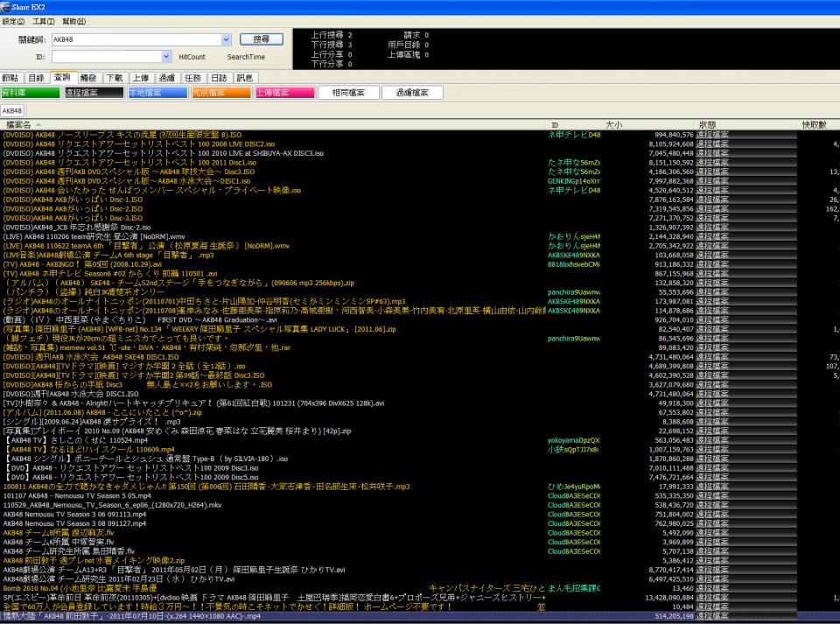The image size is (840, 624).
Task: Open the 工具(T) menu
Action: coord(43,20)
